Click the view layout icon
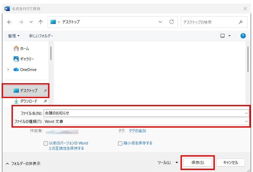This screenshot has width=253, height=172. coord(223,36)
